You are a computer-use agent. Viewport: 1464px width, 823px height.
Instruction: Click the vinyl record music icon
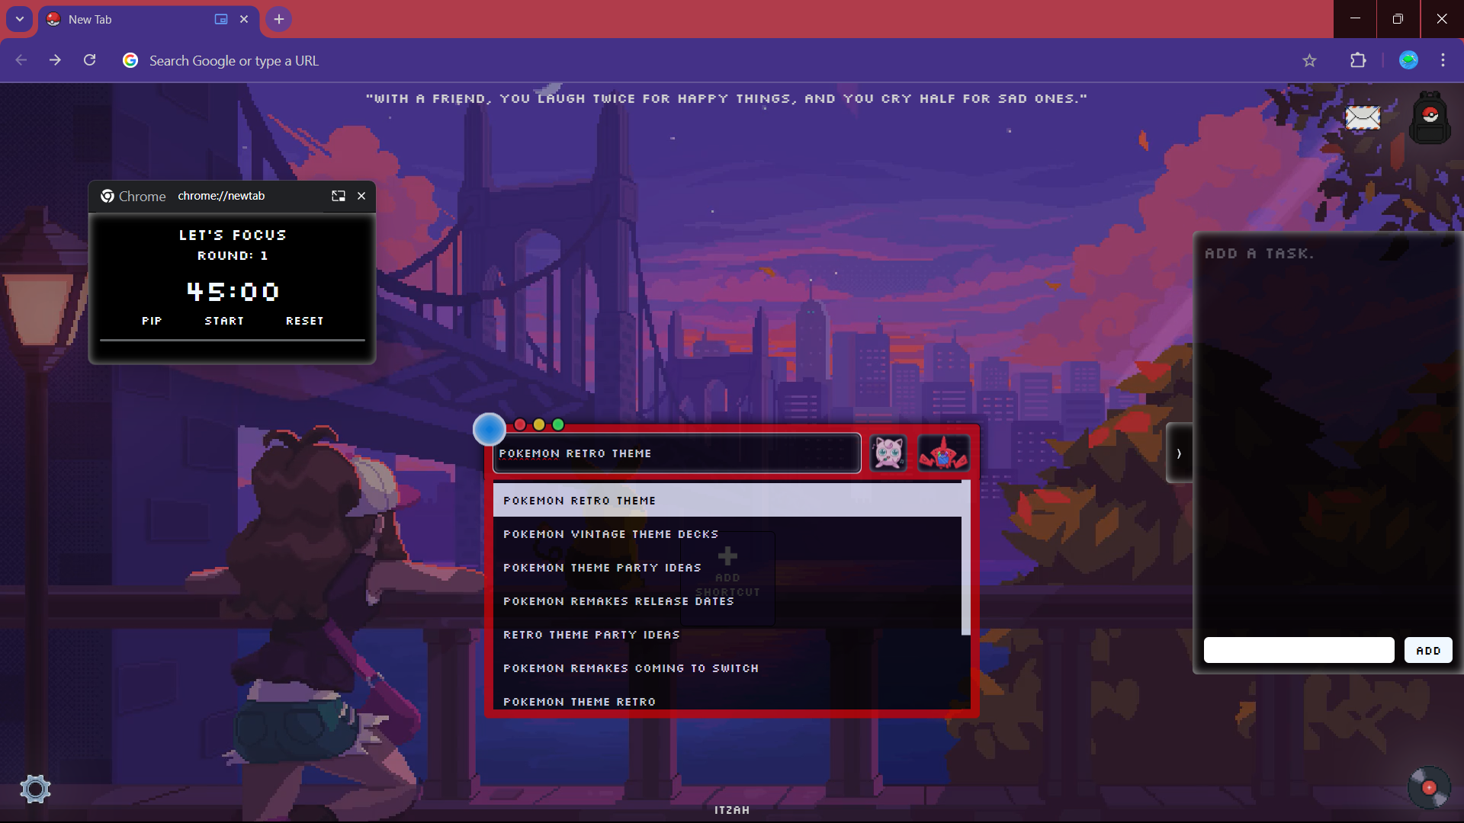[x=1429, y=787]
